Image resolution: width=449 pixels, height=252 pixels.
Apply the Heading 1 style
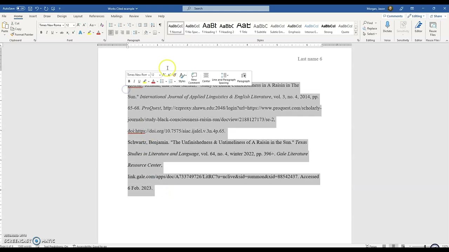[209, 28]
